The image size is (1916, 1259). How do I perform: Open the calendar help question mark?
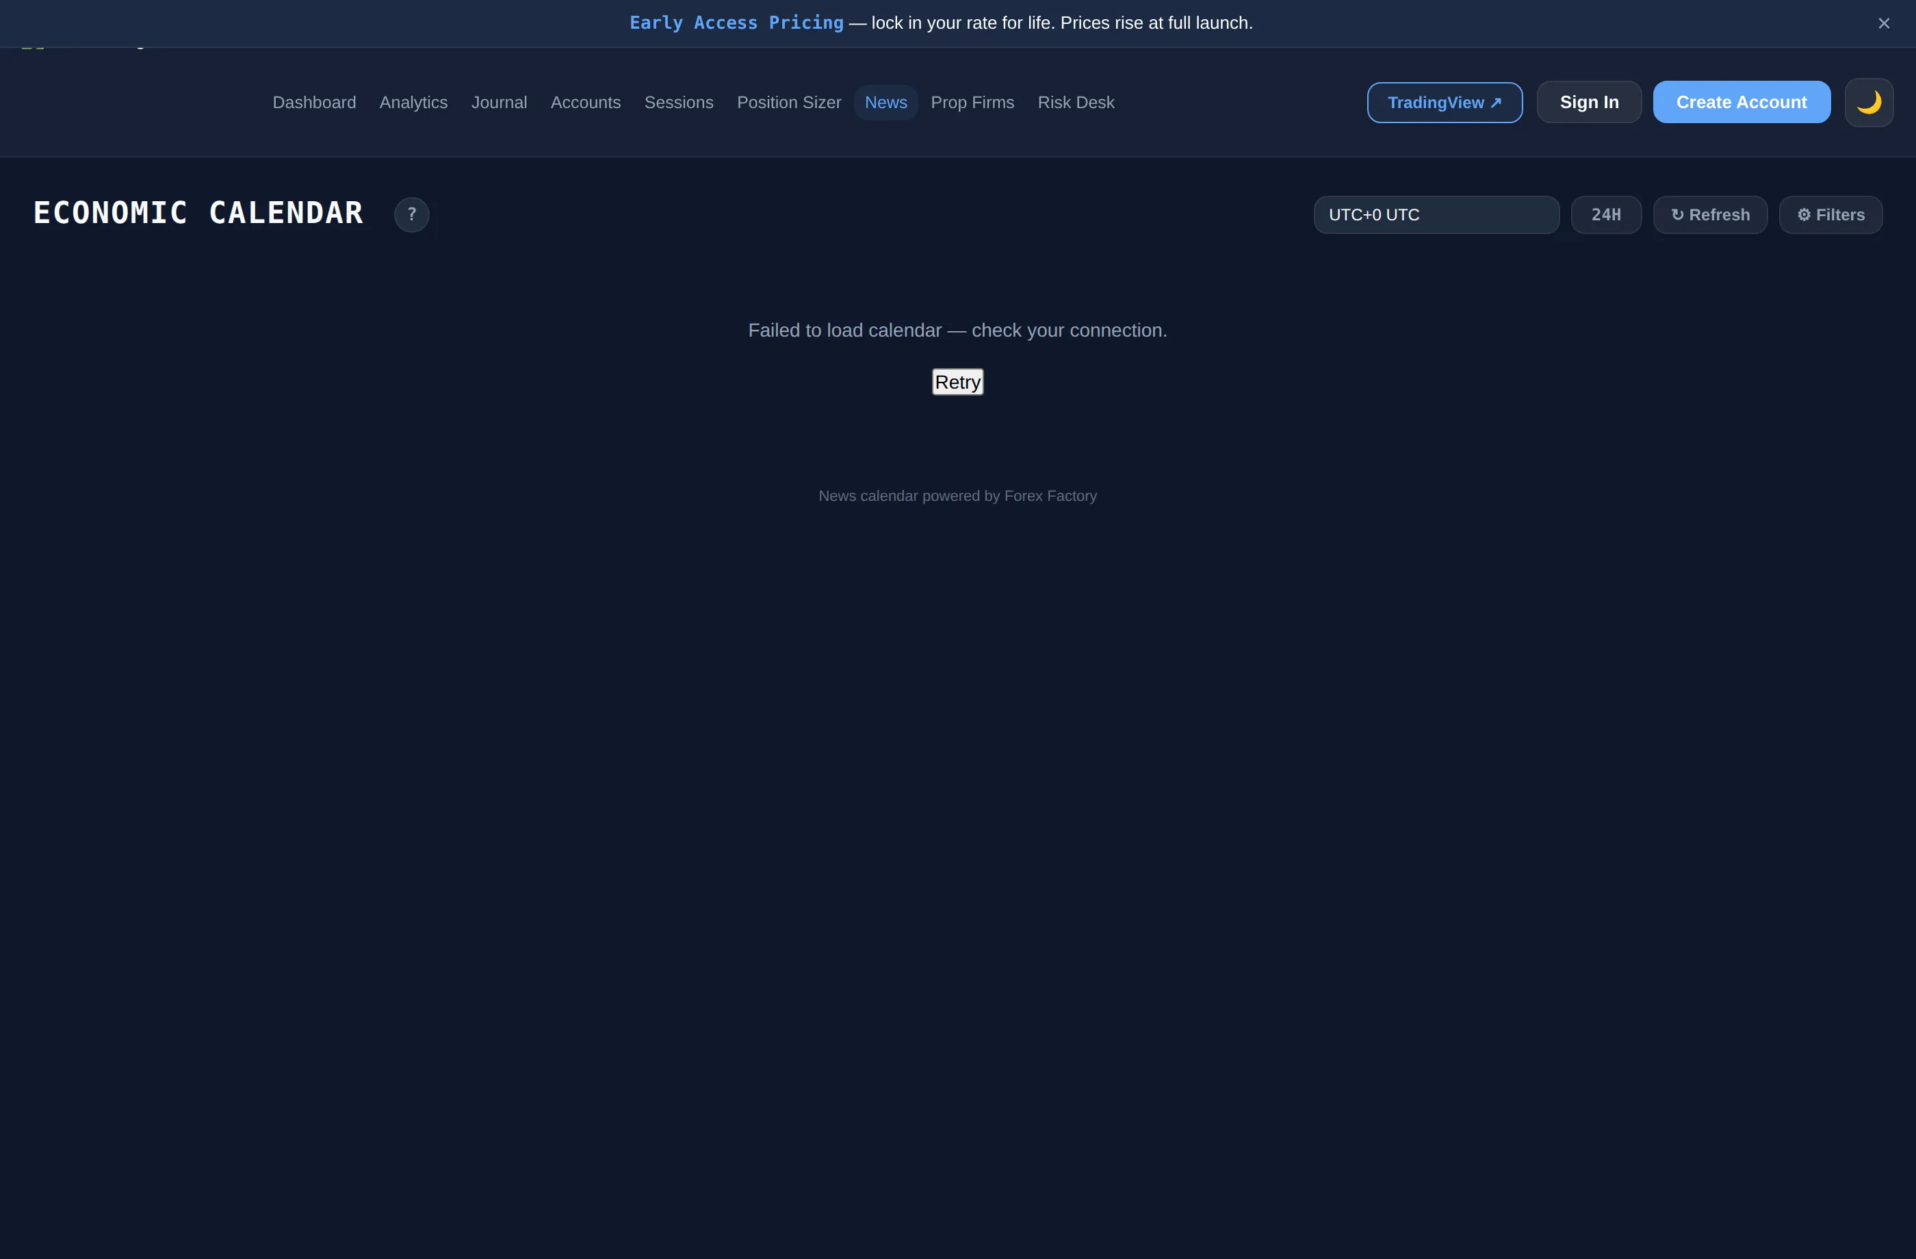point(411,215)
